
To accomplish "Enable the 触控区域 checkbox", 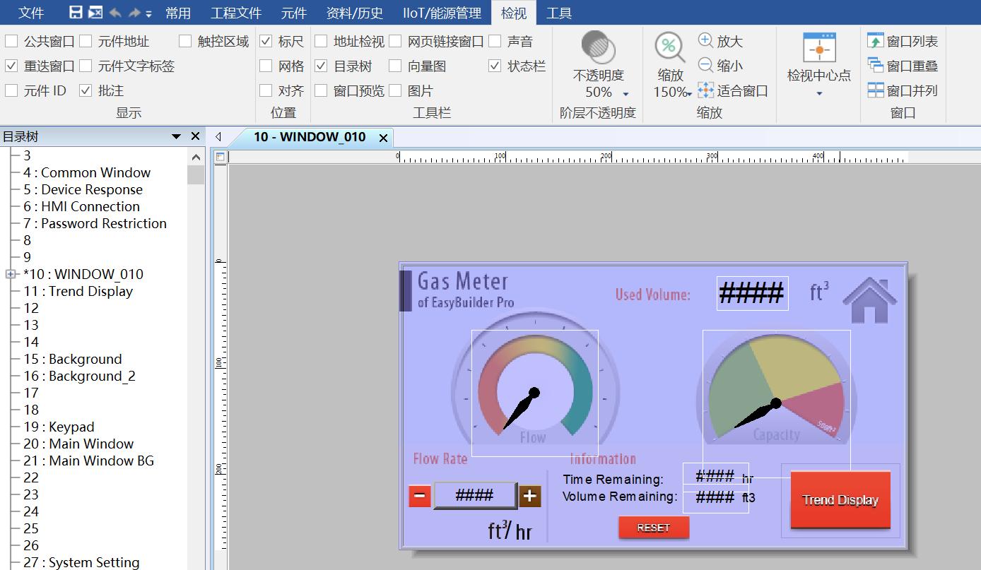I will pyautogui.click(x=185, y=41).
